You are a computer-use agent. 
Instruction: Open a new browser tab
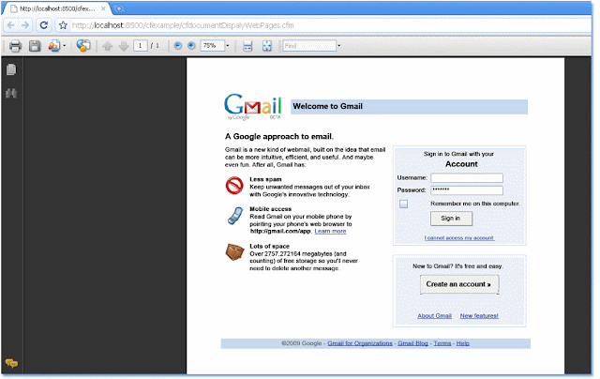click(x=119, y=8)
